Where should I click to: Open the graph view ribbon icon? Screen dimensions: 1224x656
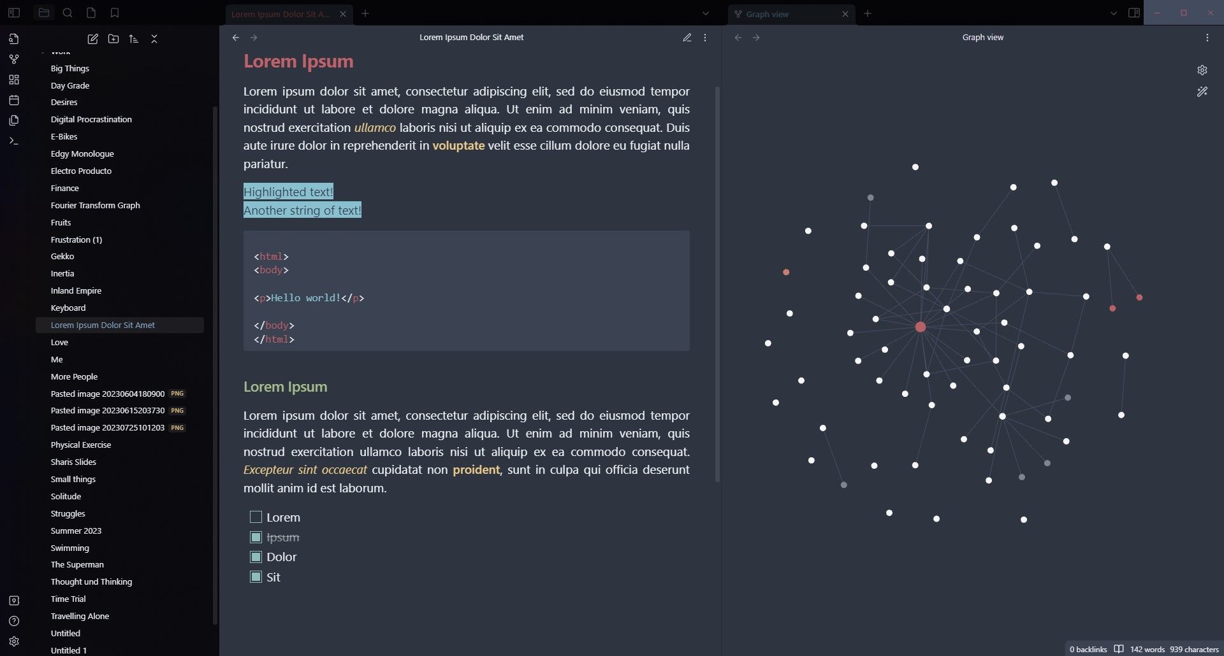tap(14, 59)
